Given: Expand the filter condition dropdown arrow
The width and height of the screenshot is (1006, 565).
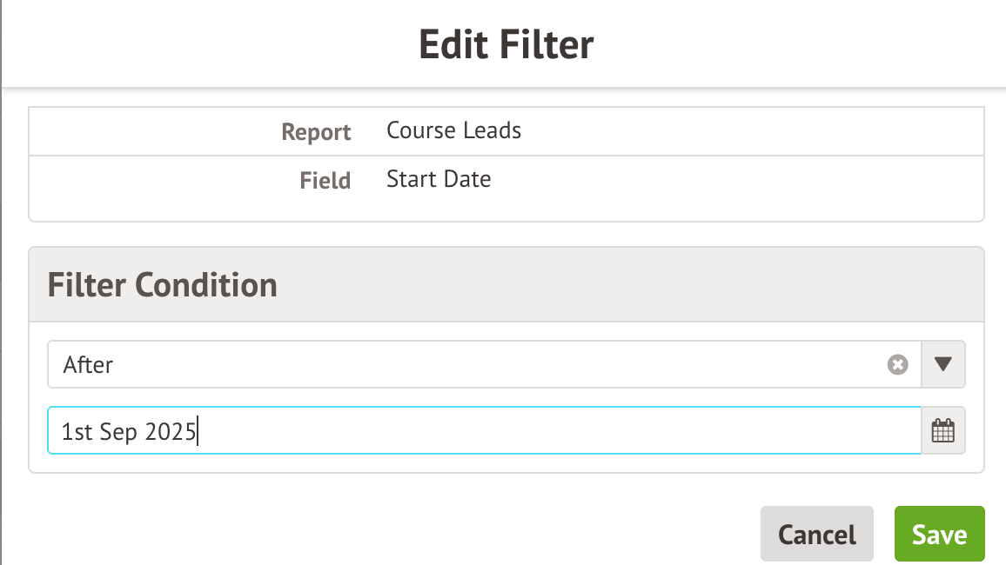Looking at the screenshot, I should click(x=943, y=365).
